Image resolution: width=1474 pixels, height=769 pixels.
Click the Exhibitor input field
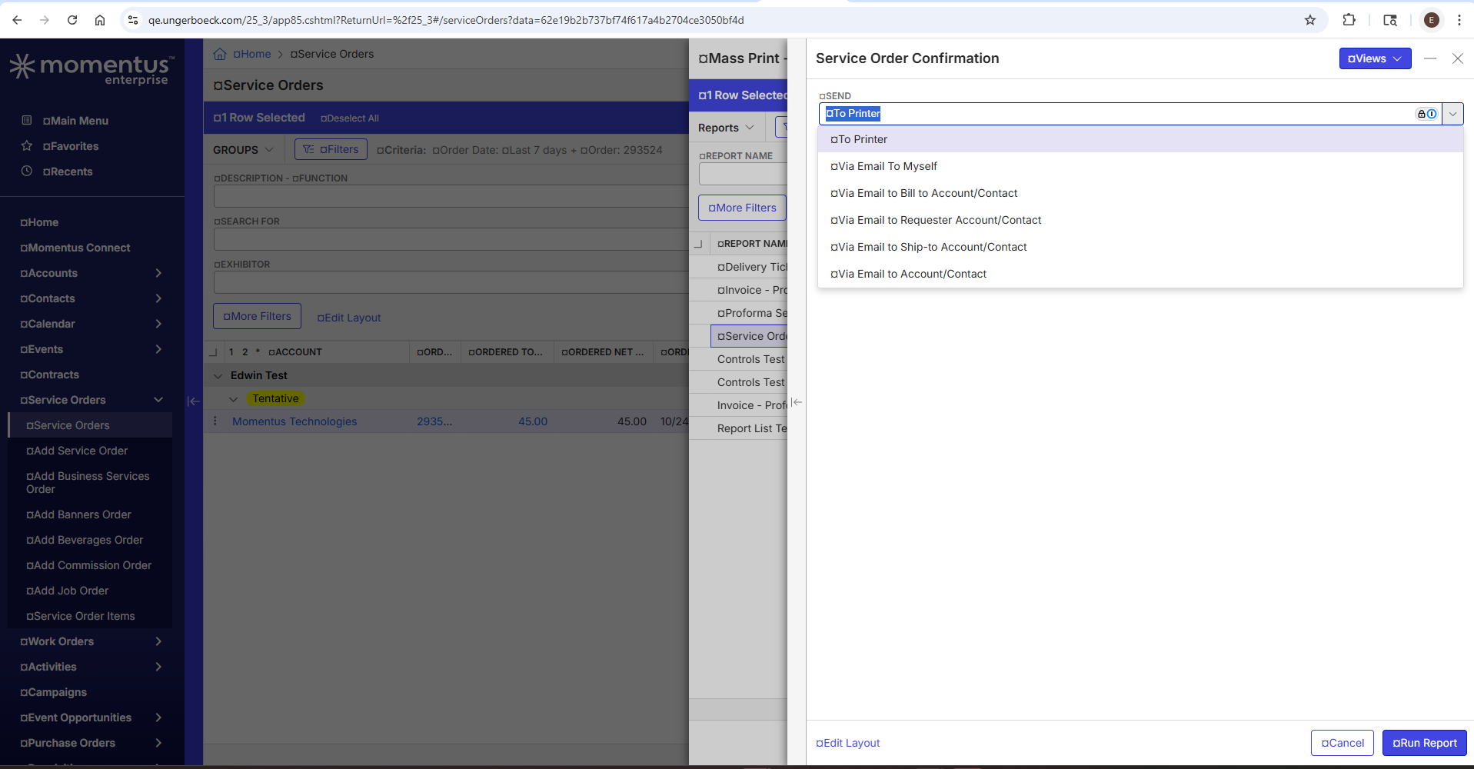pos(451,282)
